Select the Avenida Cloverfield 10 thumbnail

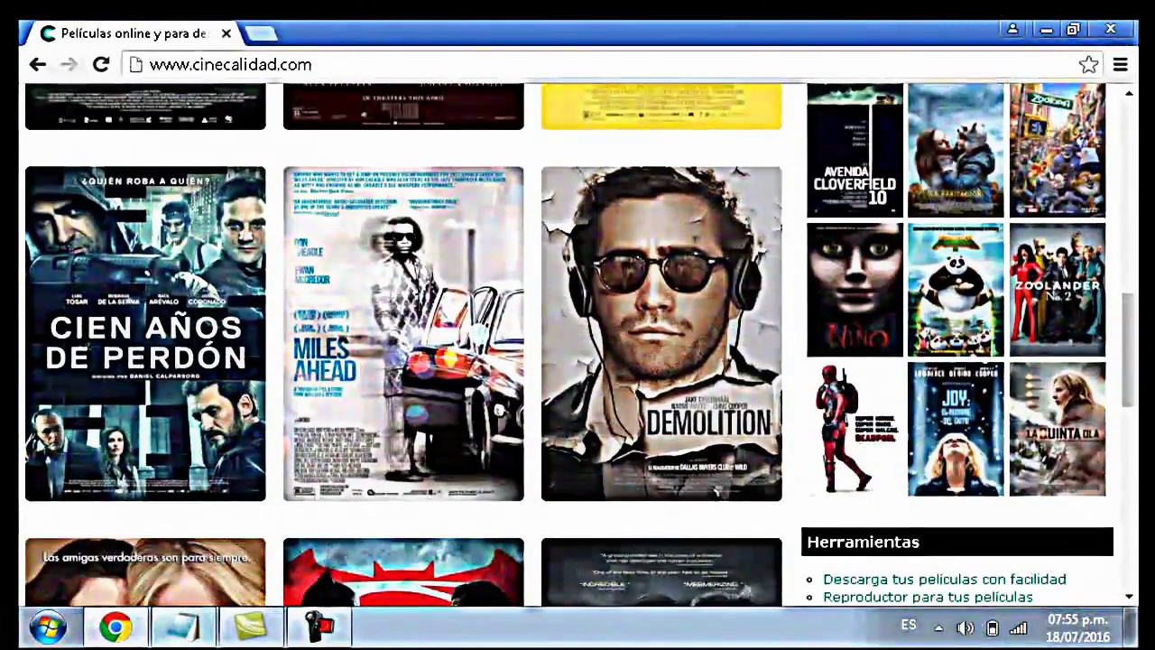[x=855, y=150]
